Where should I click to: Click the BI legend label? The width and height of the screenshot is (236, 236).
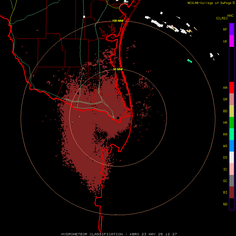pyautogui.click(x=225, y=192)
